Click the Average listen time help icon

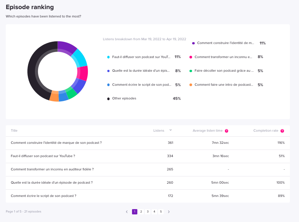pos(226,131)
